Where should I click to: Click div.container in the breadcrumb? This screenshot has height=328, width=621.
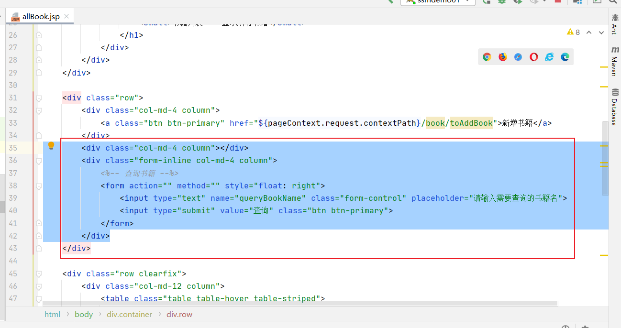(129, 314)
